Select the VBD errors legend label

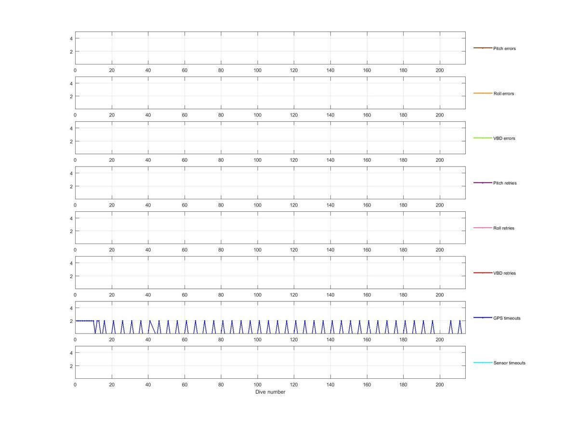point(504,138)
